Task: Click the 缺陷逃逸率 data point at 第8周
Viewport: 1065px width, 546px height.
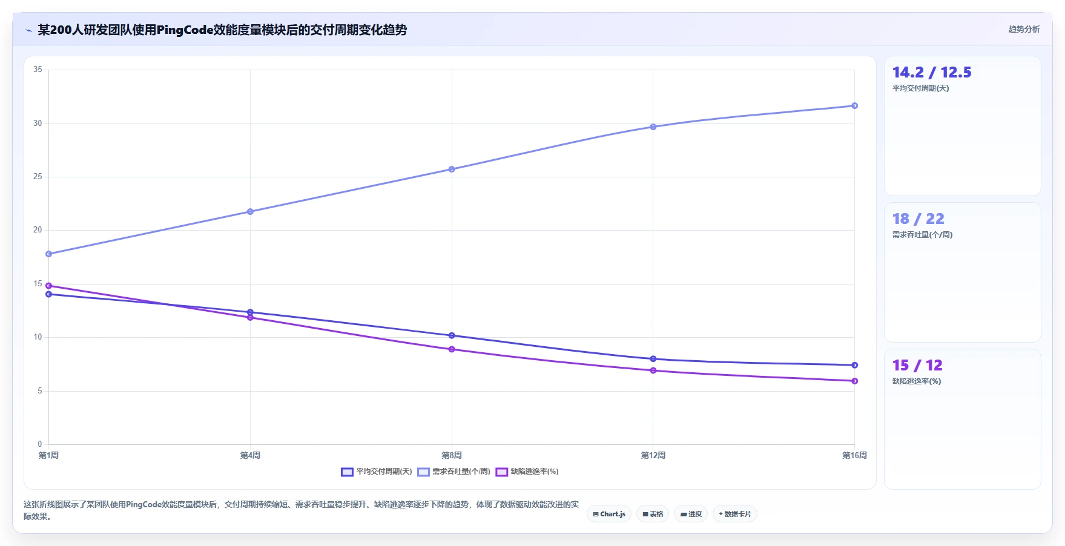Action: point(452,349)
